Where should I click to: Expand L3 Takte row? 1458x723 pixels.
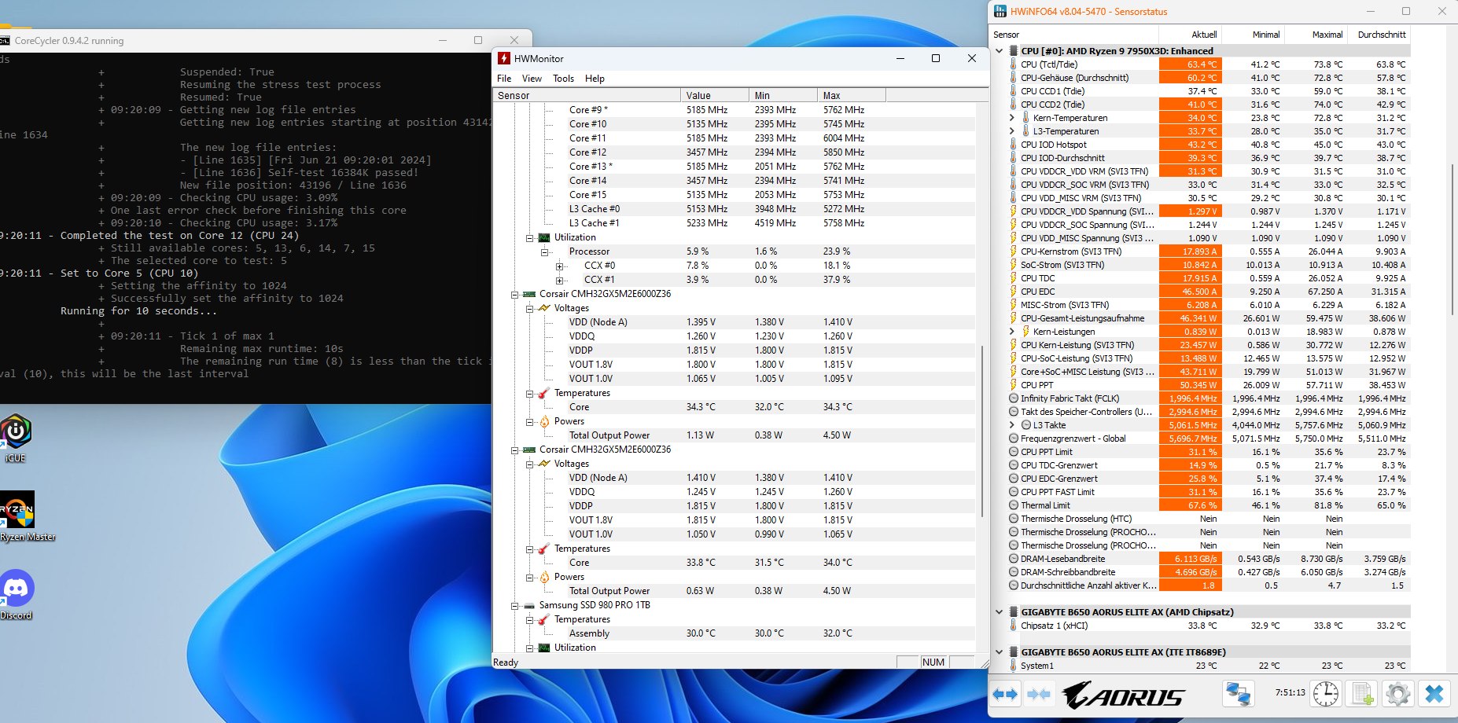[x=1012, y=425]
